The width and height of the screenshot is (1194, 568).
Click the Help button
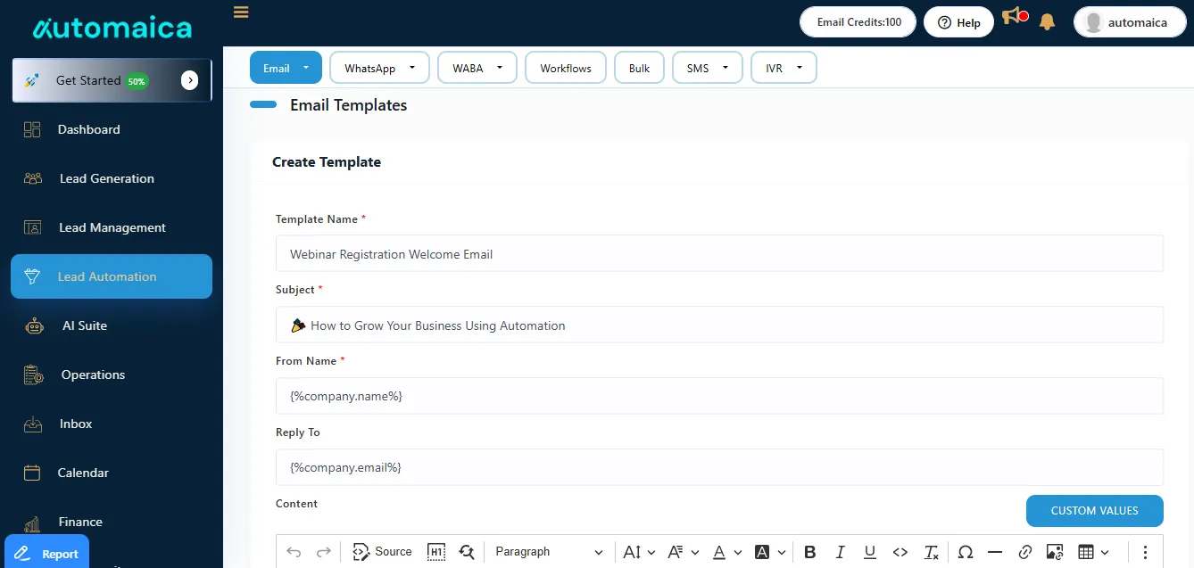point(958,22)
